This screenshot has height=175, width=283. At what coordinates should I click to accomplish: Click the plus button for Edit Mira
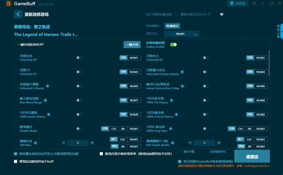92,143
